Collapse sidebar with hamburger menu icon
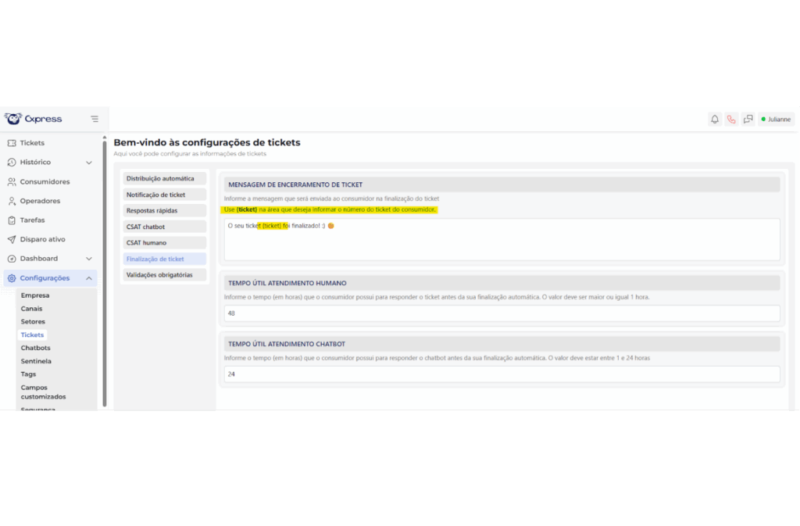 (x=95, y=120)
